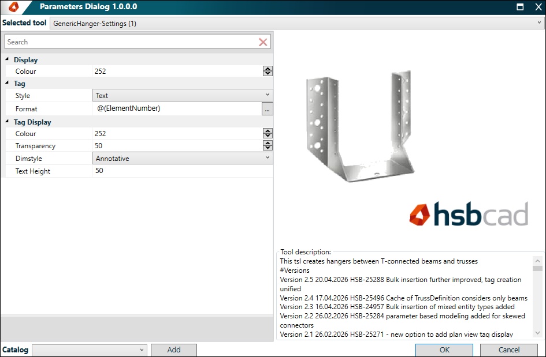Collapse the Tag Display section

click(x=7, y=122)
